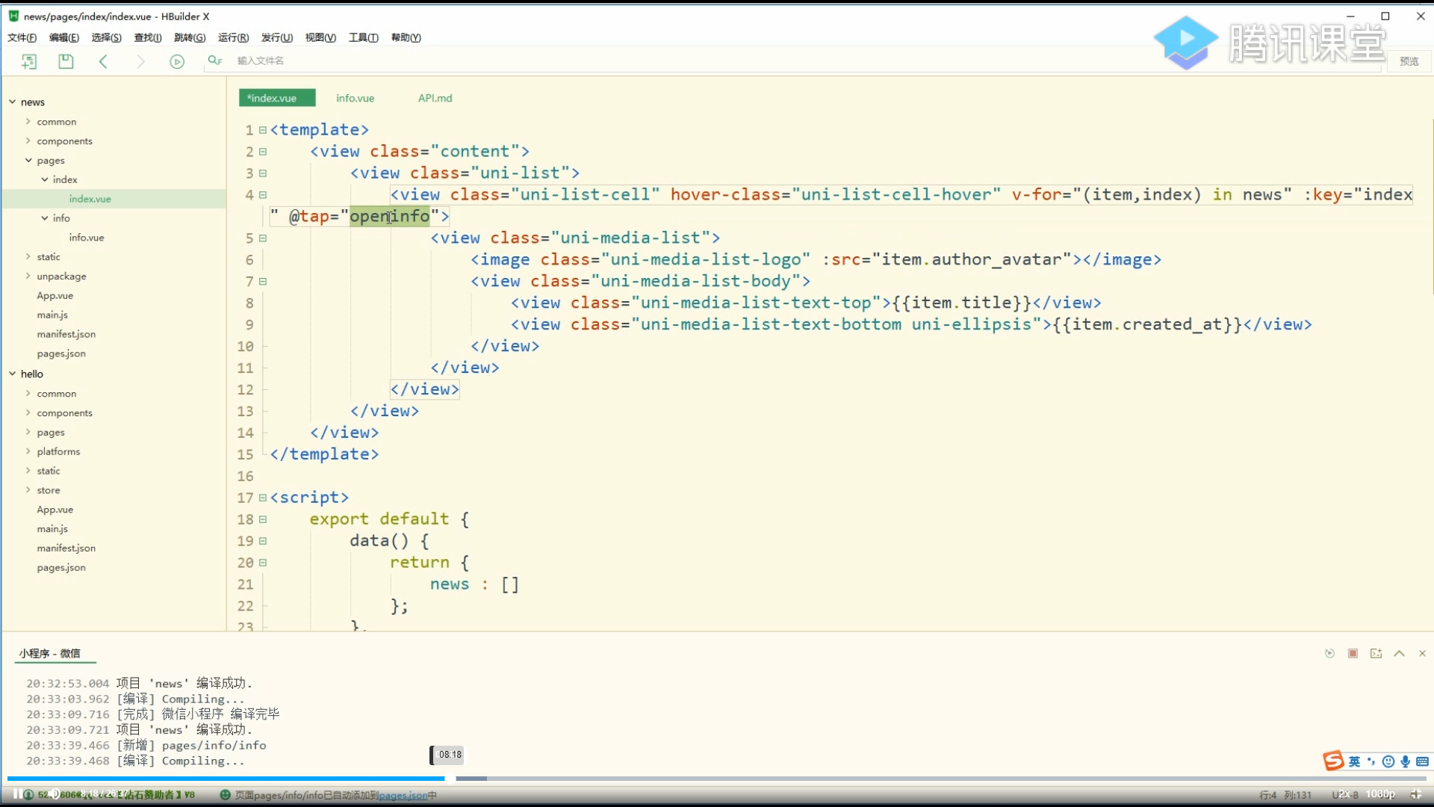The height and width of the screenshot is (807, 1434).
Task: Click the save file toolbar icon
Action: coord(66,61)
